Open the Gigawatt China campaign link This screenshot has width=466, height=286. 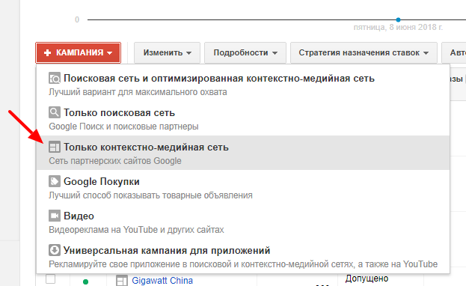click(x=162, y=280)
